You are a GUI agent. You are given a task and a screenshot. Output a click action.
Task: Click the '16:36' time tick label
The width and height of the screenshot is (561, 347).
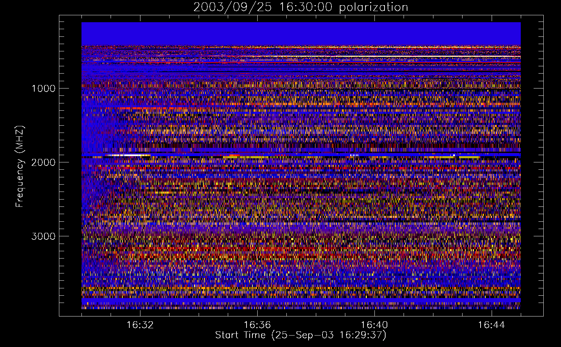click(x=257, y=325)
